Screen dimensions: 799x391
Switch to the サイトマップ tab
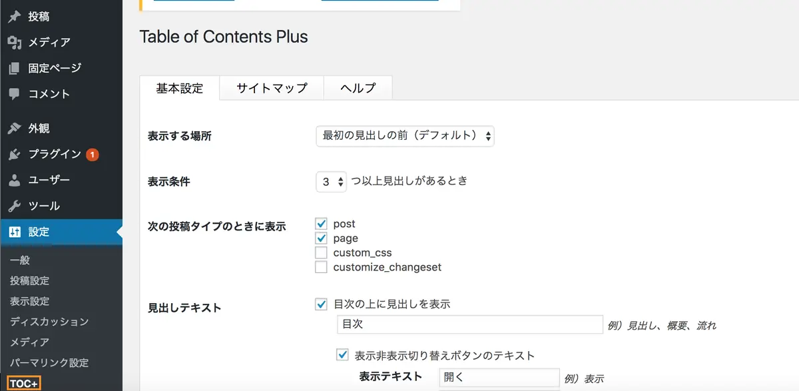(x=272, y=88)
